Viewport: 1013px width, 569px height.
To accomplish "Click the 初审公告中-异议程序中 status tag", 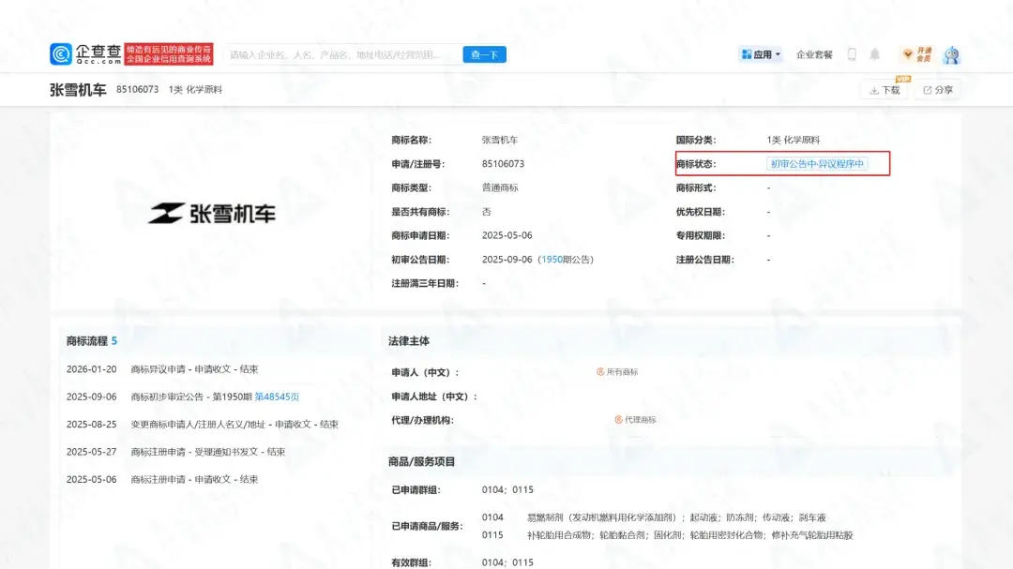I will click(x=817, y=164).
